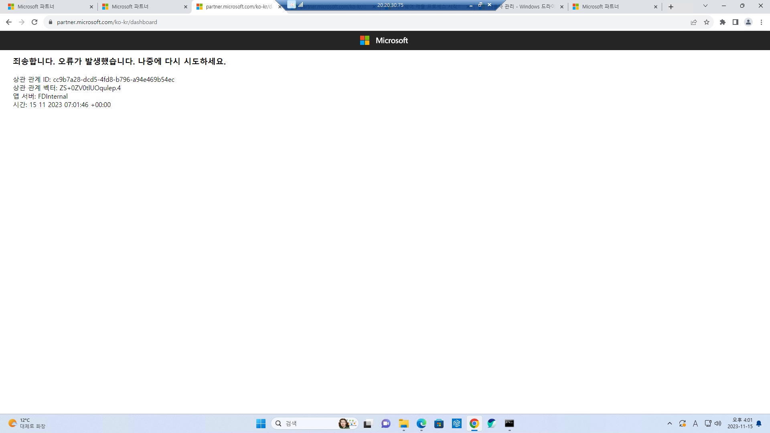Image resolution: width=770 pixels, height=433 pixels.
Task: Open the volume control from the tray
Action: (x=718, y=423)
